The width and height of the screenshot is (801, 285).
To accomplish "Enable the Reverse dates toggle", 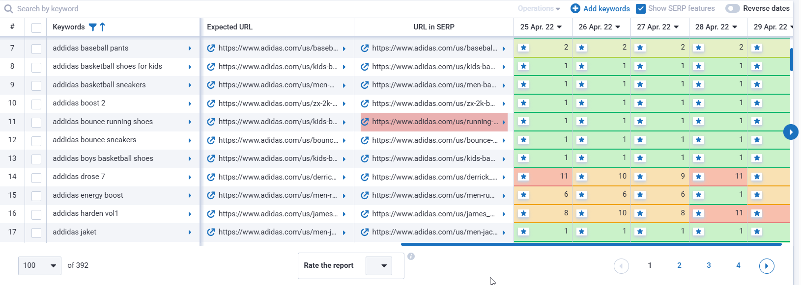I will point(732,8).
